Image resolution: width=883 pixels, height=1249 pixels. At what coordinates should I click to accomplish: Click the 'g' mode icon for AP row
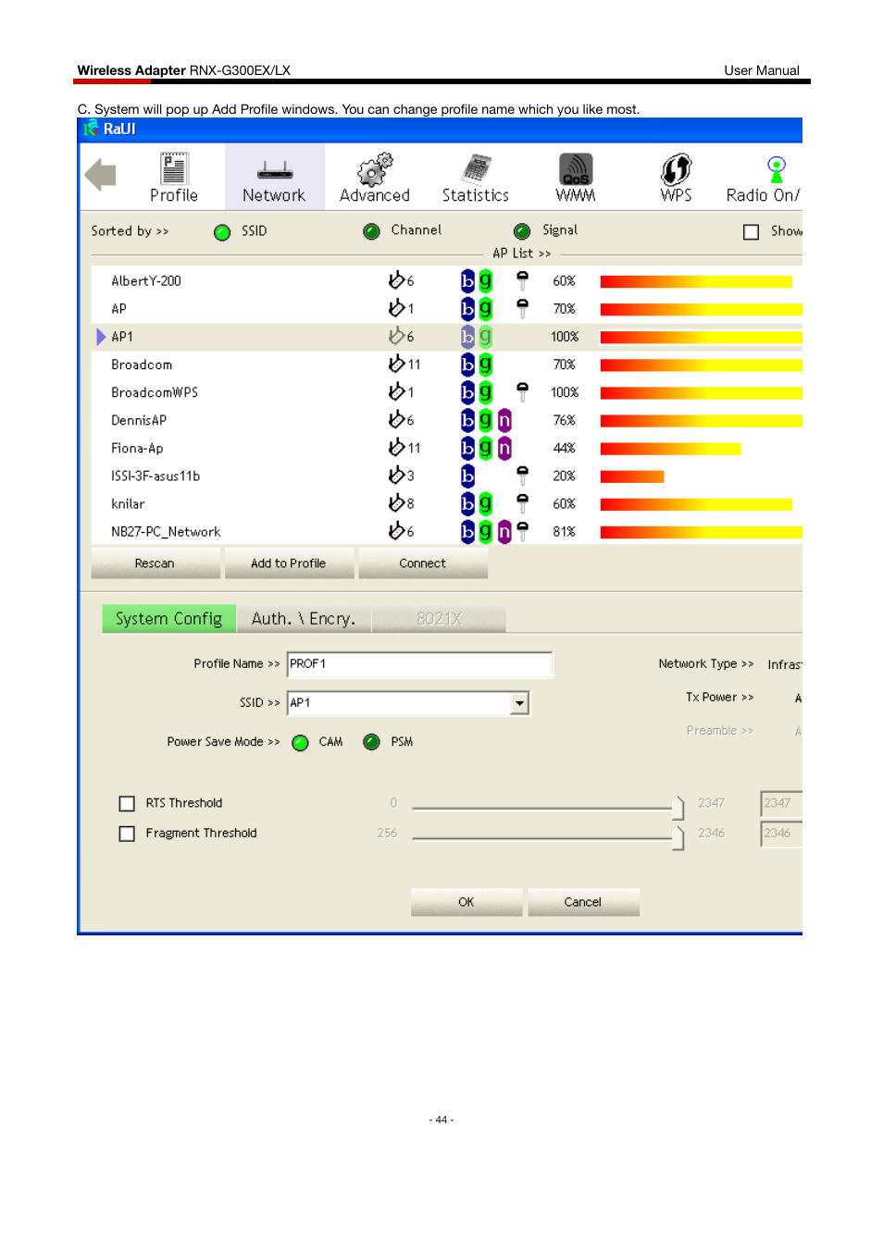point(485,308)
